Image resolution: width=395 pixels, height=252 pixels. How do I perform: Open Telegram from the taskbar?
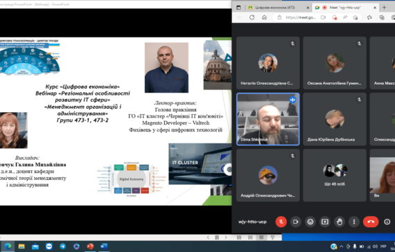point(63,246)
